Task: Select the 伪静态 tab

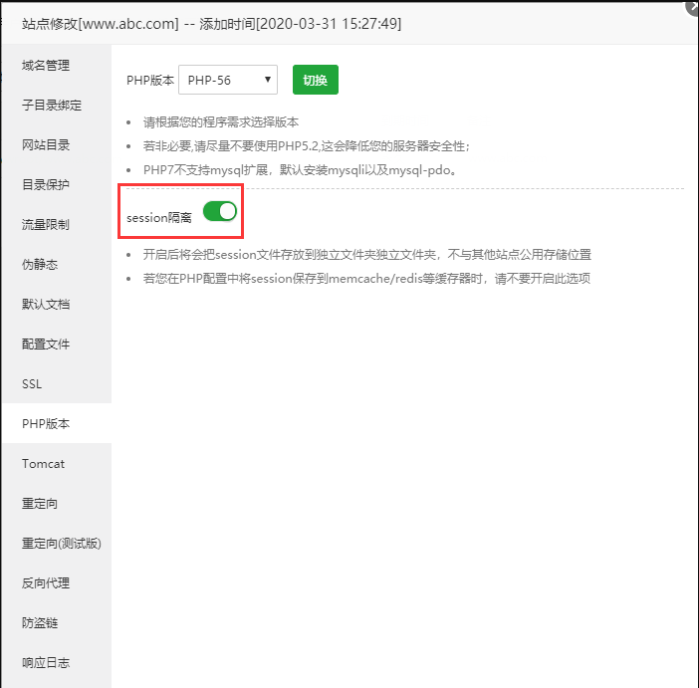Action: pyautogui.click(x=41, y=265)
